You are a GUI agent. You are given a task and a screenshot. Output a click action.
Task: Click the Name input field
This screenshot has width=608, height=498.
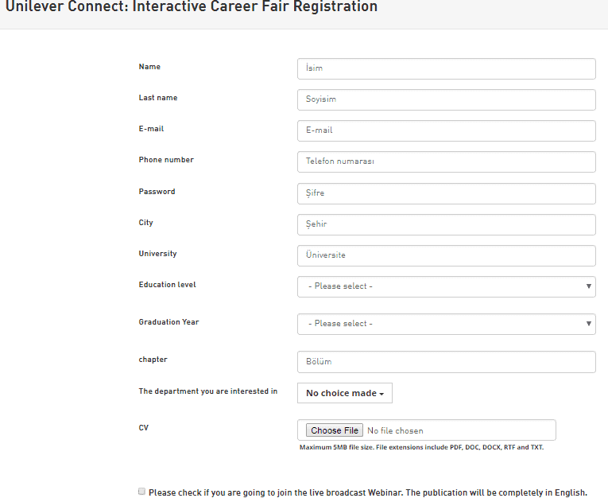pos(446,68)
